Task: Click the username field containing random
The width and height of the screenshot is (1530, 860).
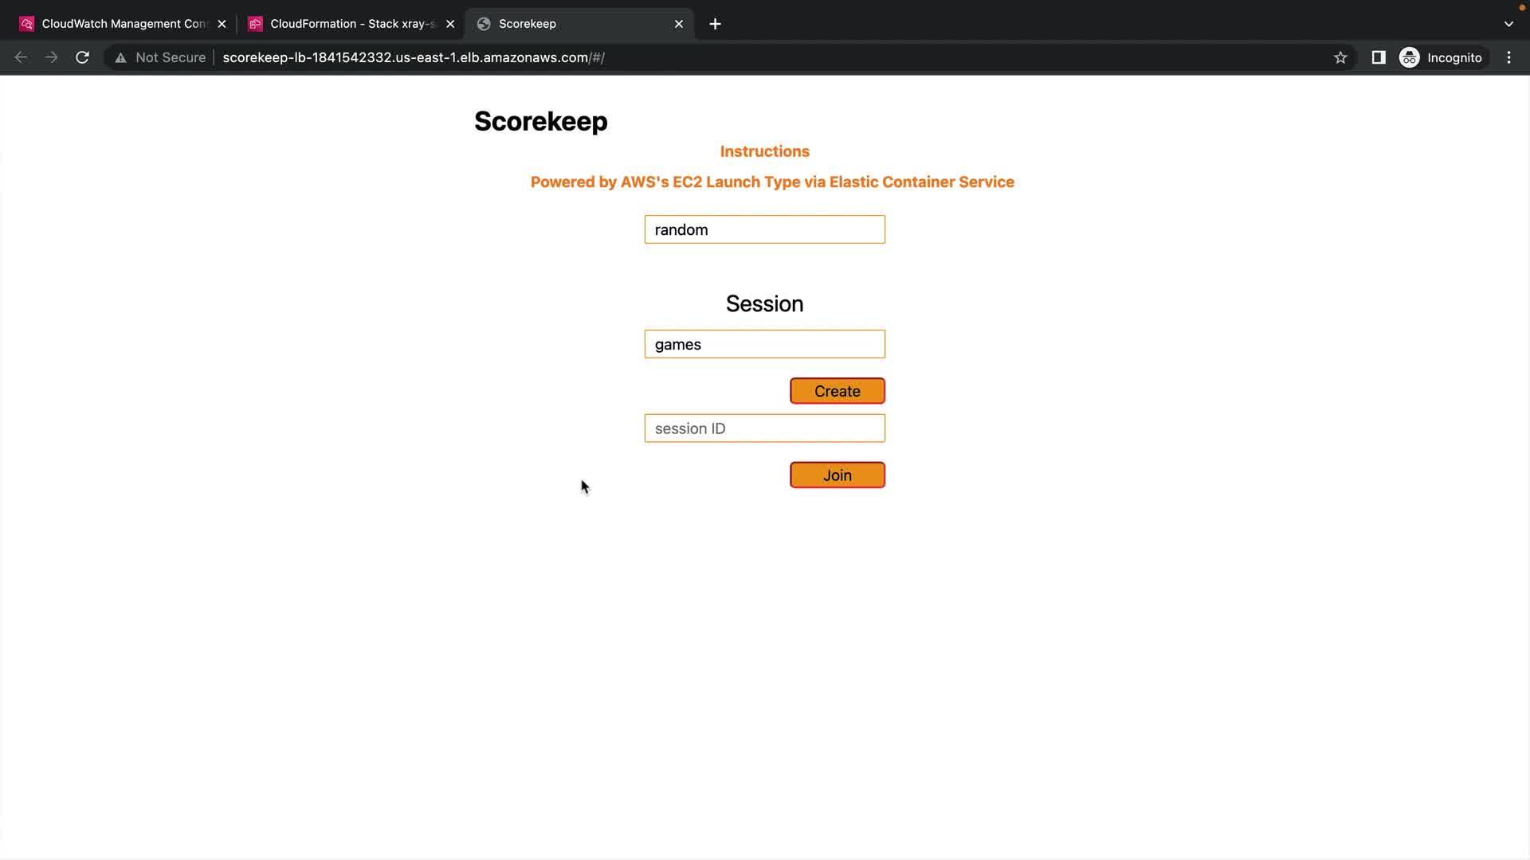Action: (x=764, y=229)
